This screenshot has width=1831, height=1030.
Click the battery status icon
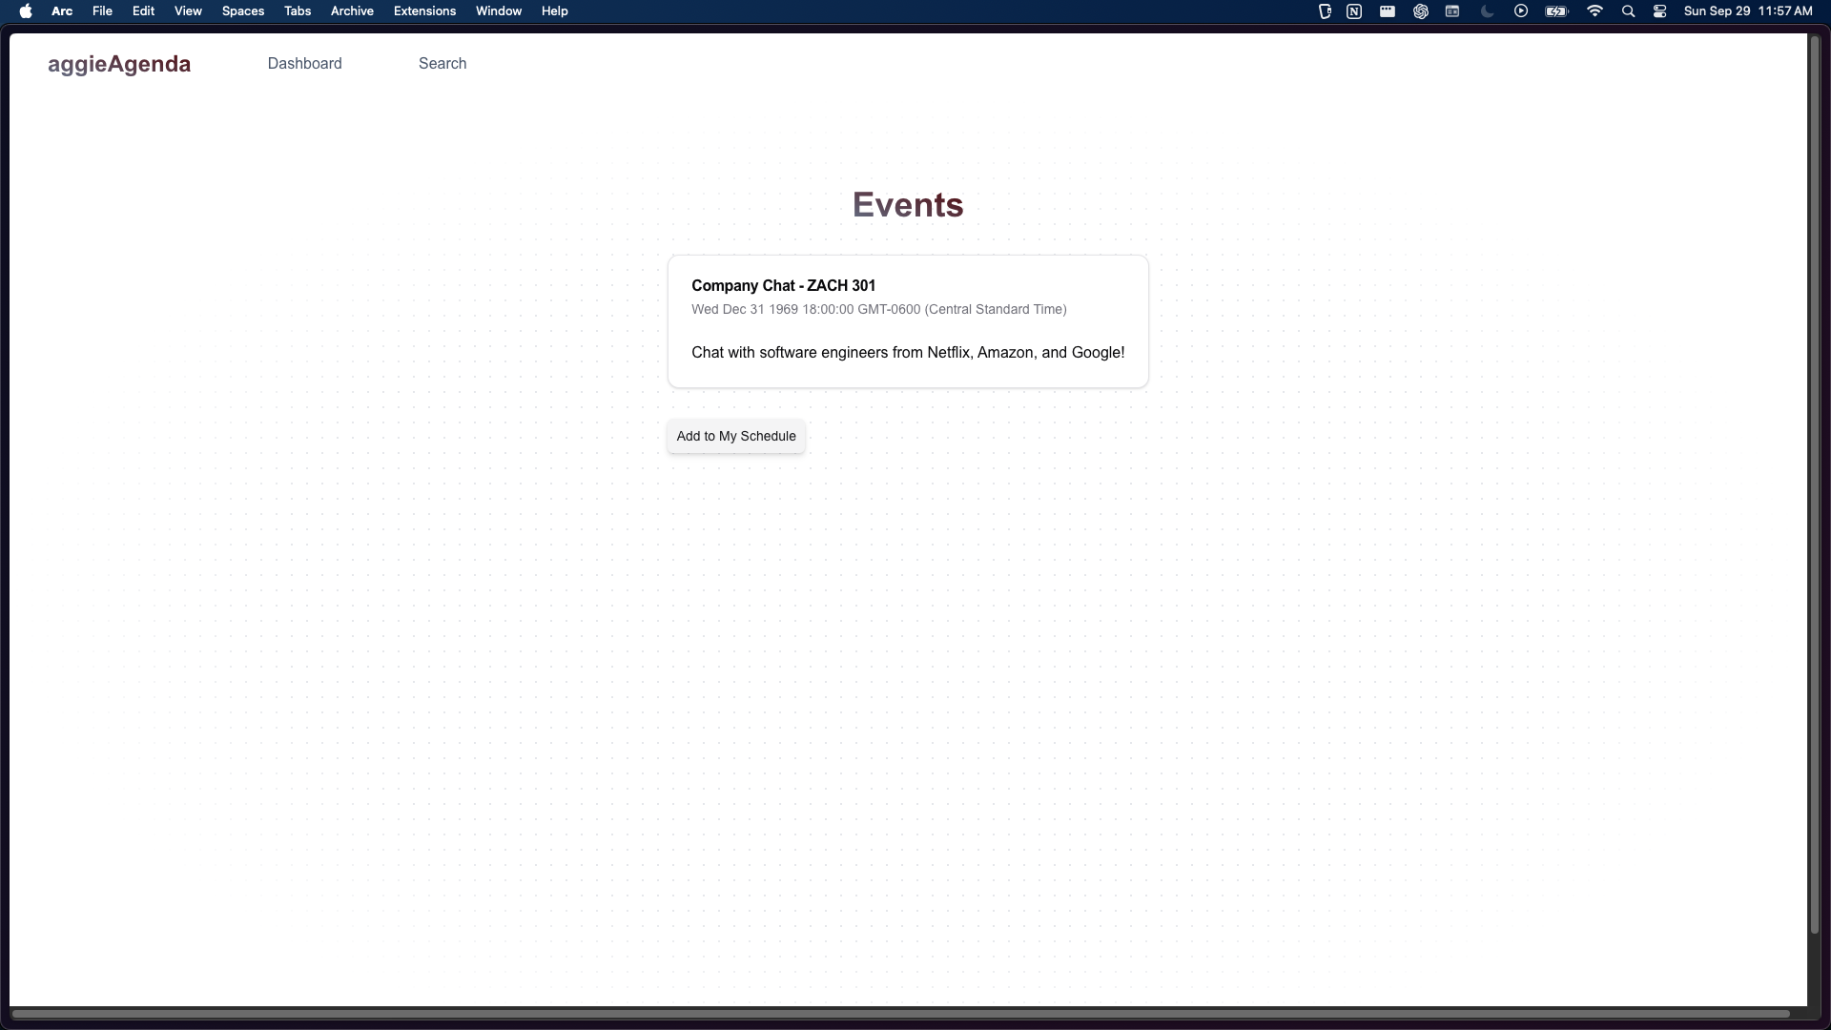(x=1556, y=11)
